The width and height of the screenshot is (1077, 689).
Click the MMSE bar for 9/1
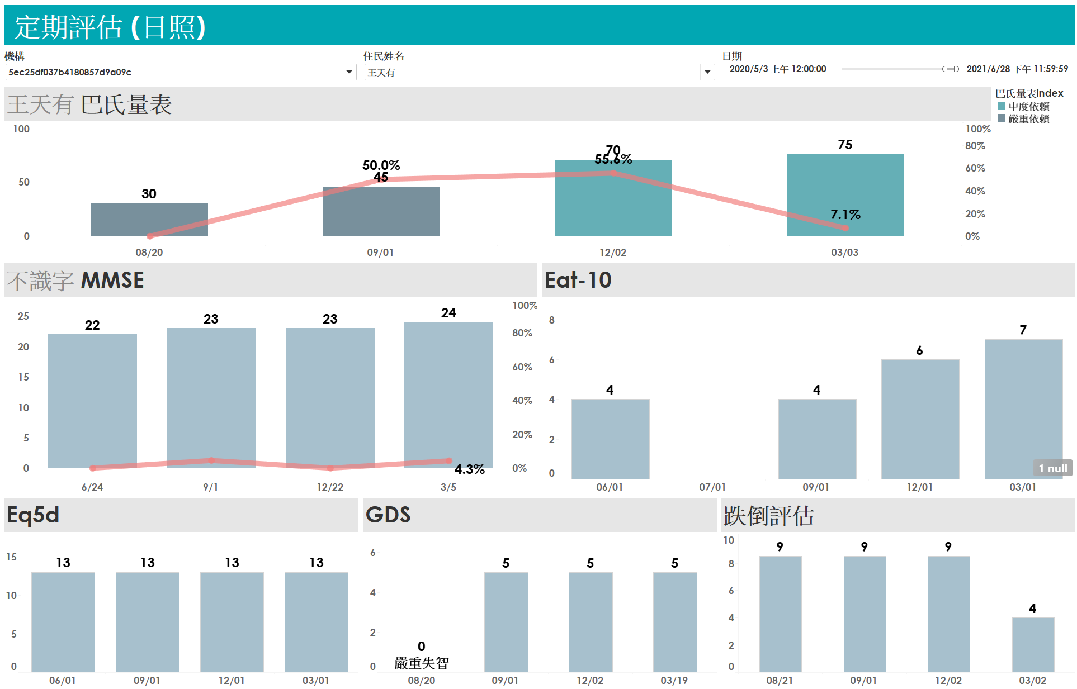click(x=211, y=398)
